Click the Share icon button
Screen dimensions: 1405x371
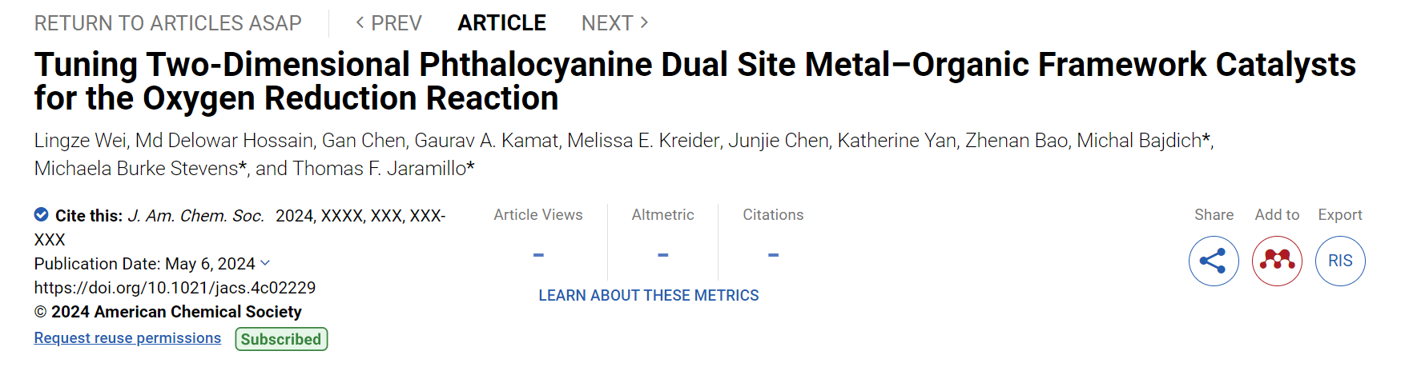[x=1214, y=261]
